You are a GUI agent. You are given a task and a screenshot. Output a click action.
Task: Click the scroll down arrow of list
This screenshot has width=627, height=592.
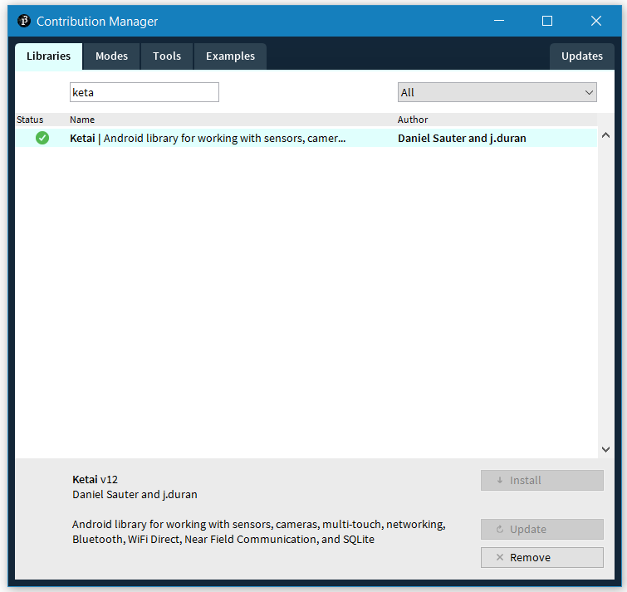[x=605, y=449]
